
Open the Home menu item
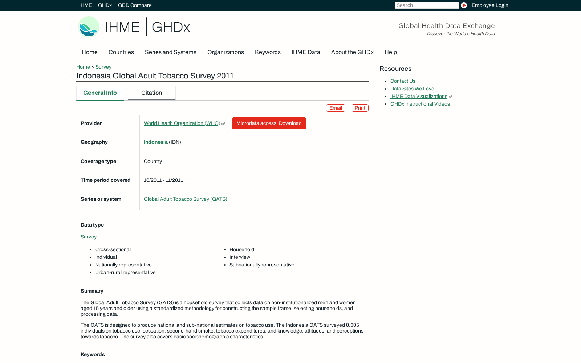[90, 52]
